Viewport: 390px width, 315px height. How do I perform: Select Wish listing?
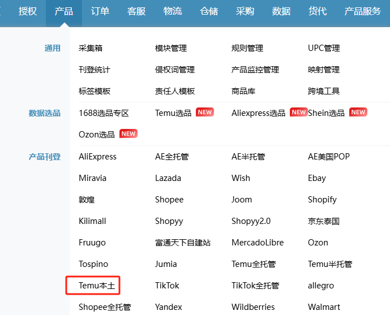coord(241,178)
